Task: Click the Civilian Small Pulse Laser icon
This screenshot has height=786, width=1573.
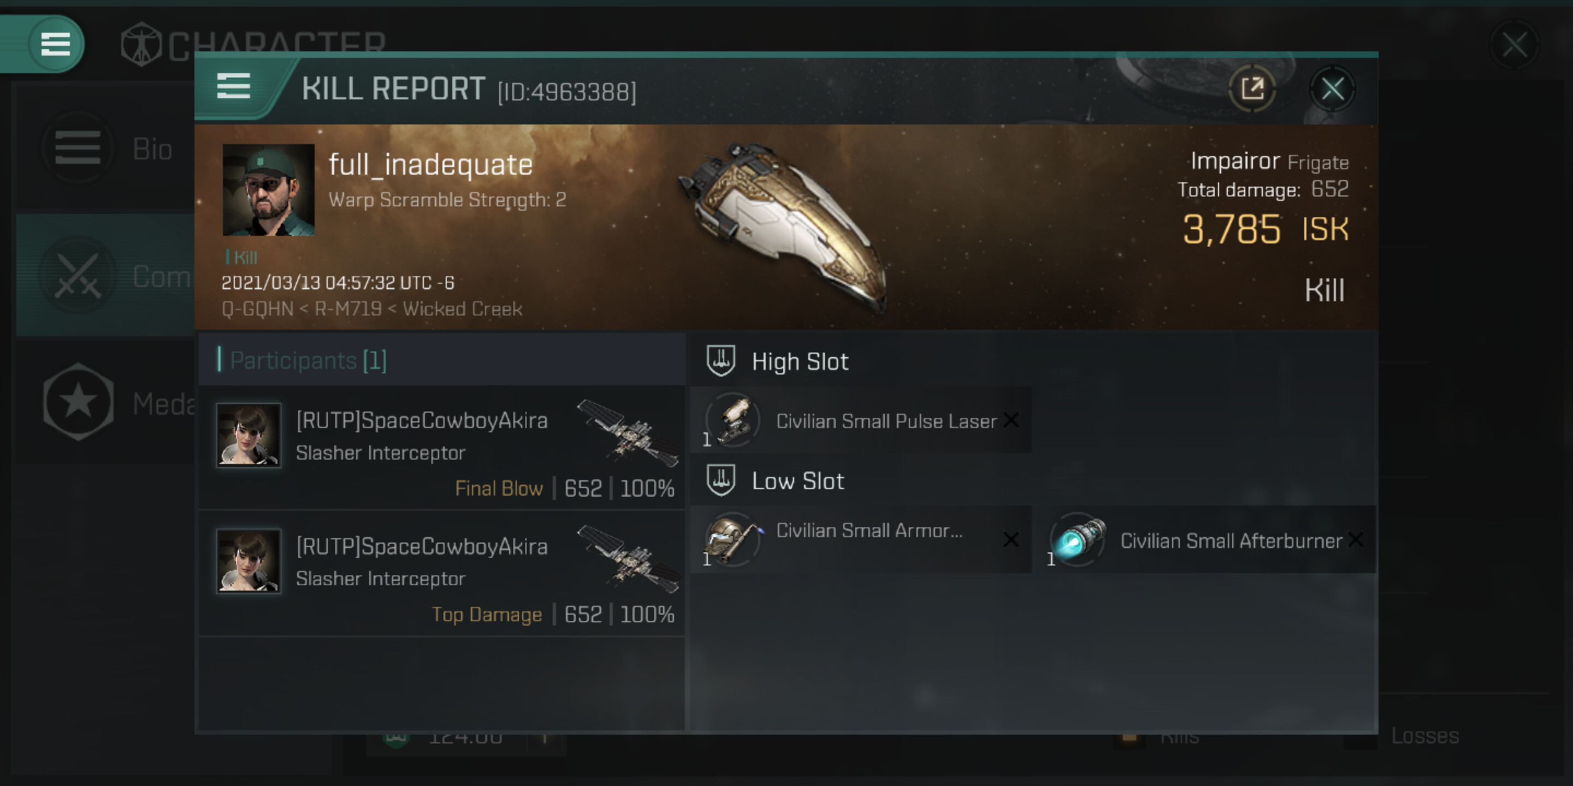Action: coord(733,420)
